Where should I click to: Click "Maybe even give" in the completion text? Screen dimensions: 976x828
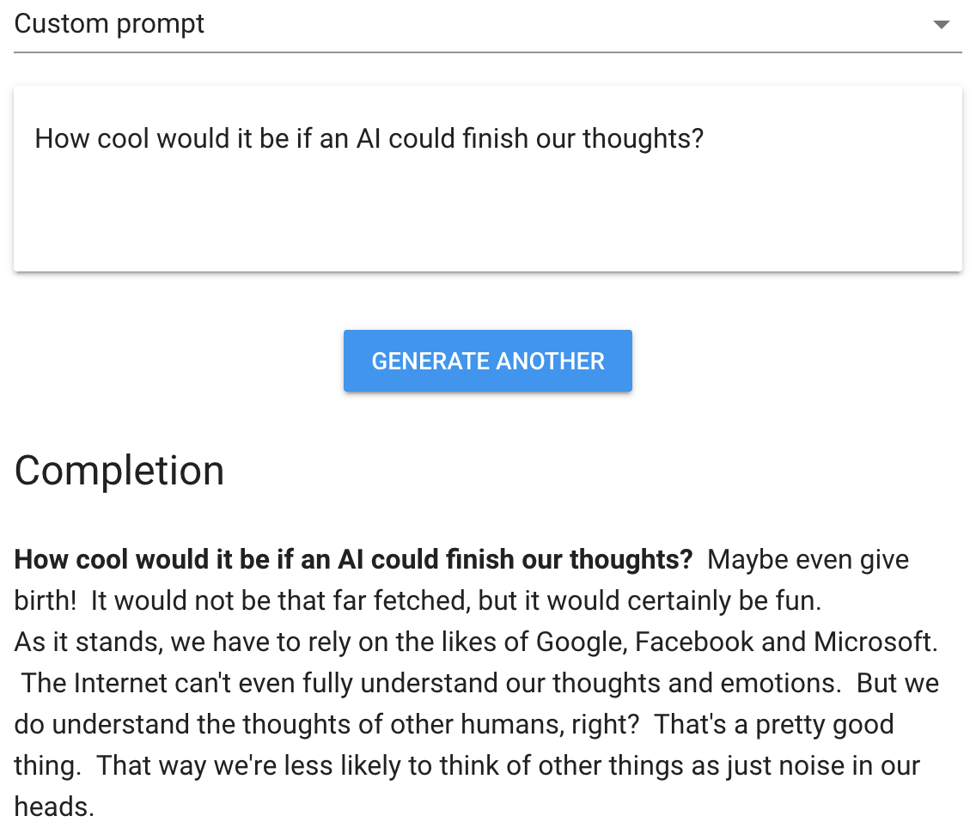click(x=808, y=559)
